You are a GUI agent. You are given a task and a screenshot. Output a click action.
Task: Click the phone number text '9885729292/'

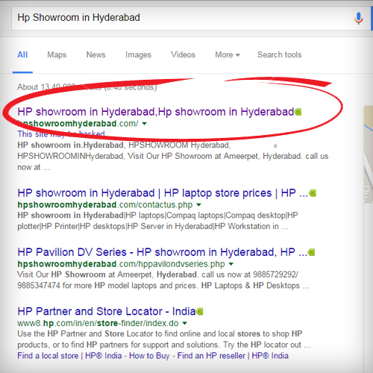tap(275, 275)
